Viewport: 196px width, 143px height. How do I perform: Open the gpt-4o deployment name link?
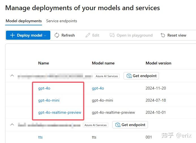pos(44,88)
